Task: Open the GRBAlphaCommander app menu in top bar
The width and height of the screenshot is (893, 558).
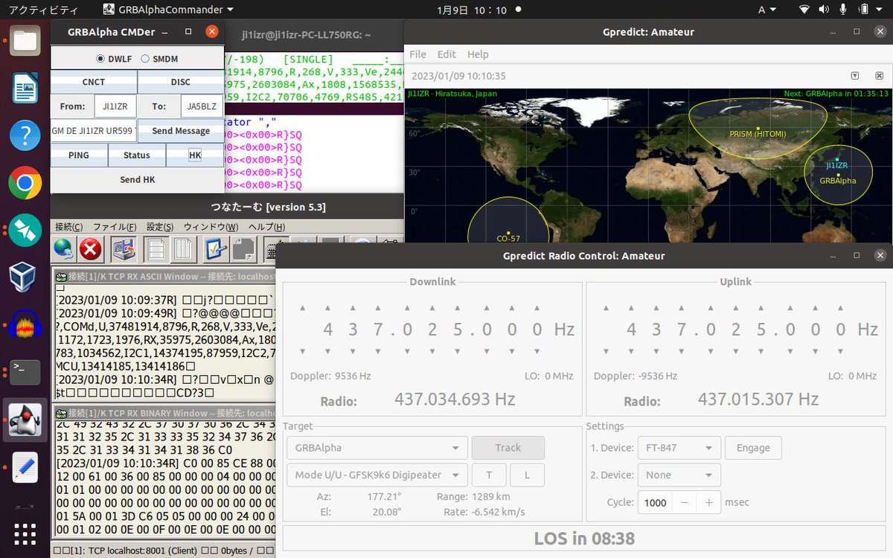Action: pos(167,10)
